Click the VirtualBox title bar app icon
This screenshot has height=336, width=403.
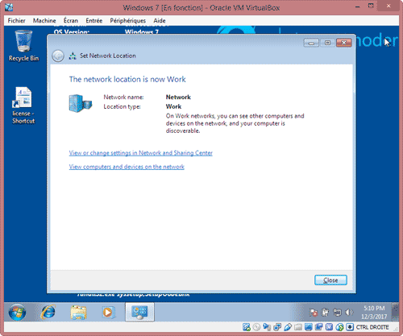click(x=9, y=7)
